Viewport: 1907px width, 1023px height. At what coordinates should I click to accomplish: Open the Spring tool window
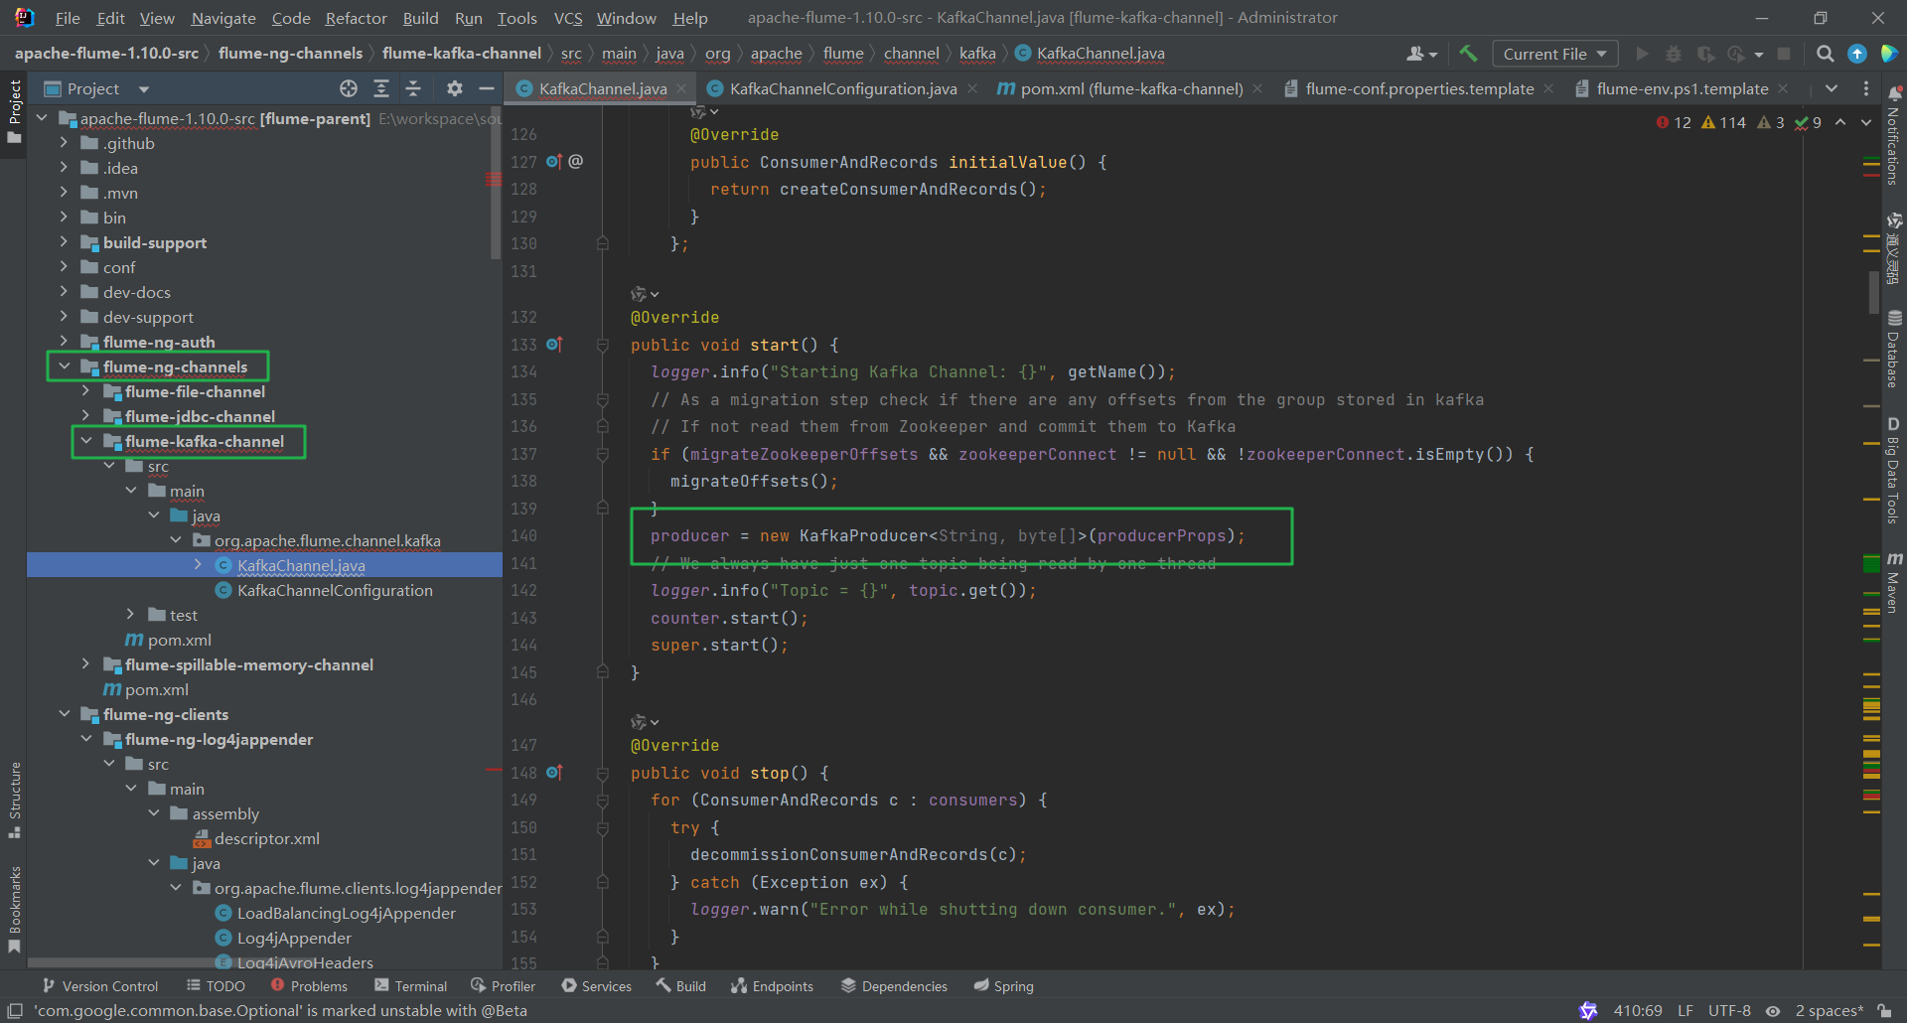coord(1004,985)
